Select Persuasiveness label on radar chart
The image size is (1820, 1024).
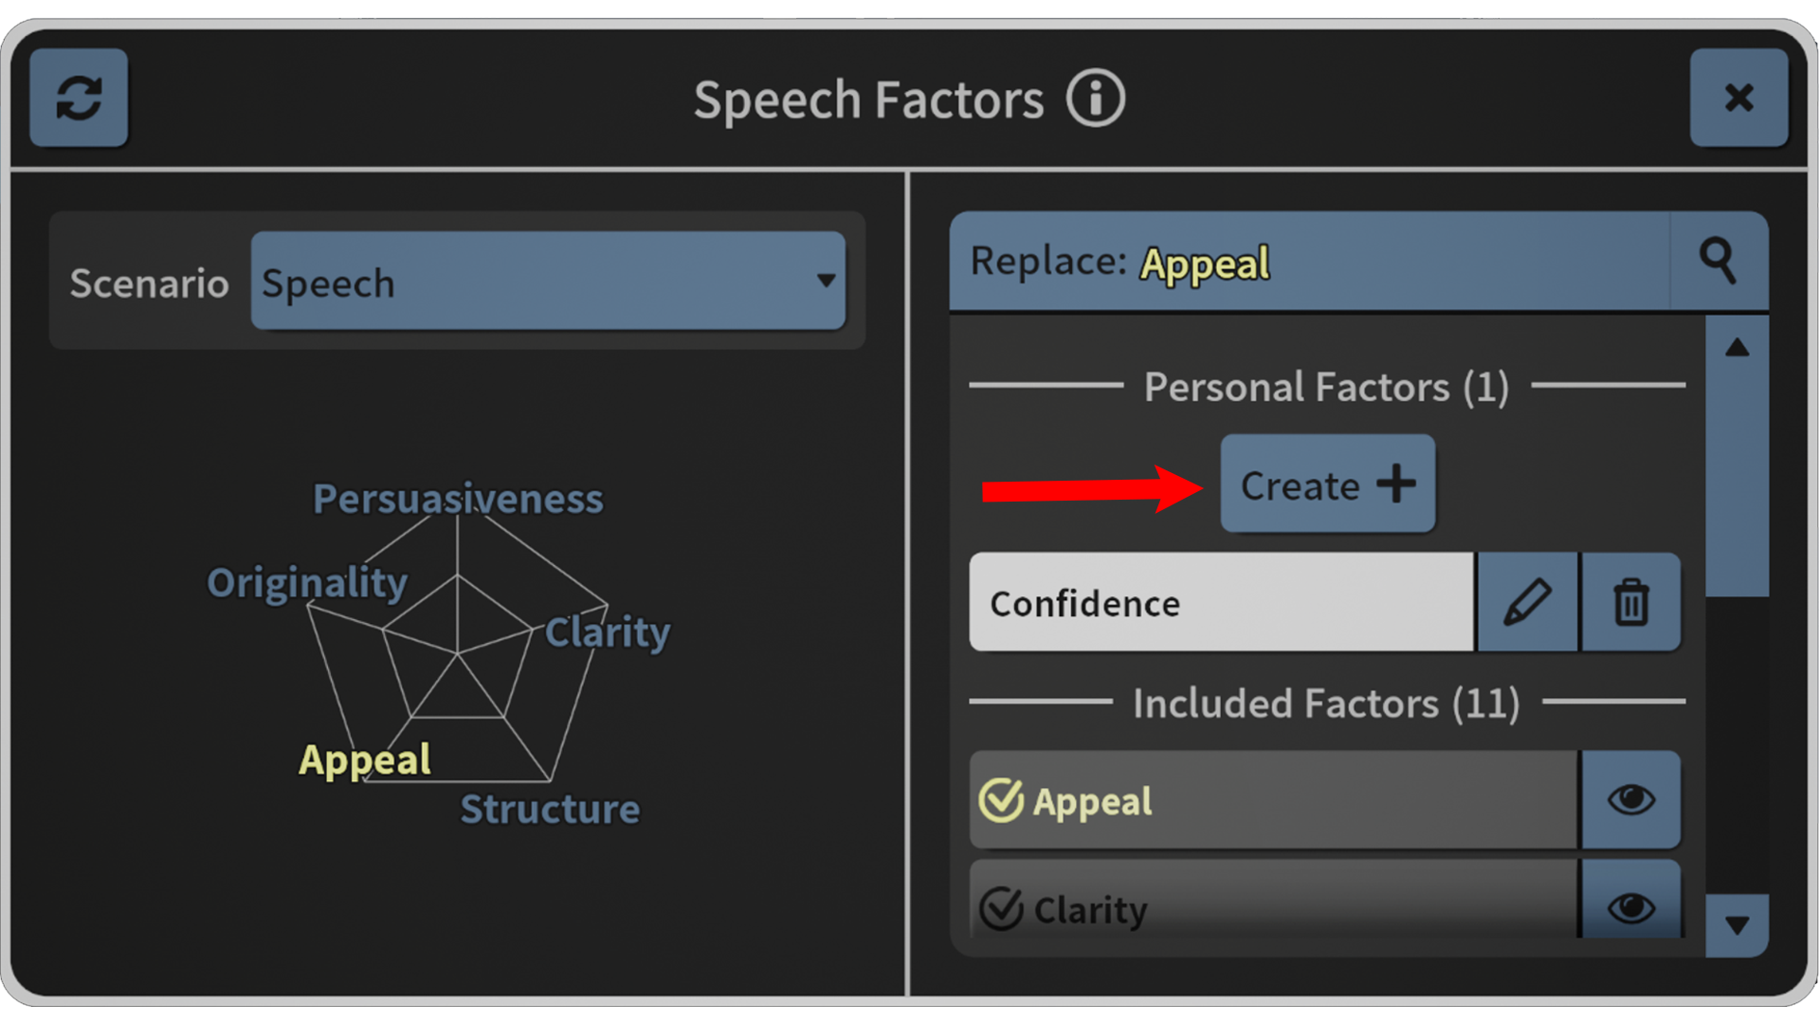tap(458, 499)
